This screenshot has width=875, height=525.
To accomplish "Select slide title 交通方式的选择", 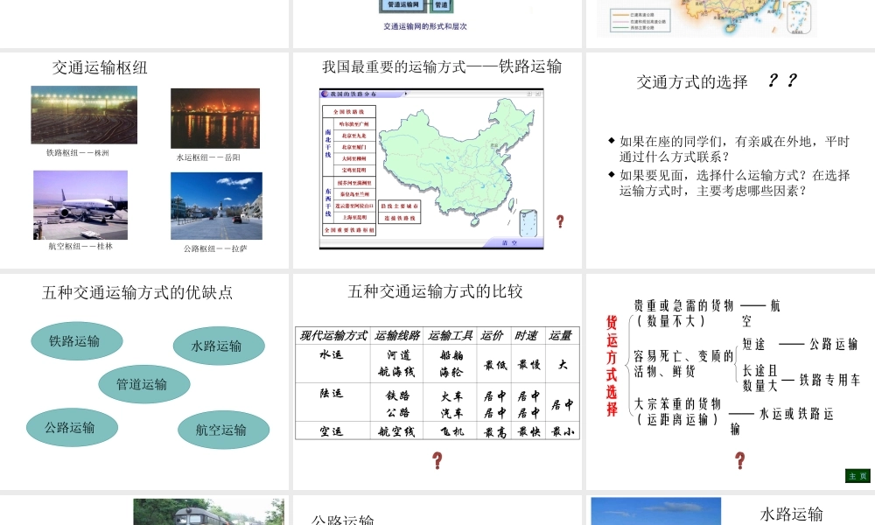I will coord(692,82).
